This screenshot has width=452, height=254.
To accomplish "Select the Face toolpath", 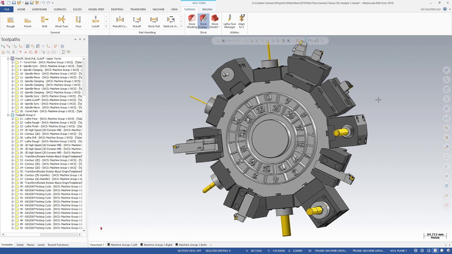I will [x=78, y=22].
